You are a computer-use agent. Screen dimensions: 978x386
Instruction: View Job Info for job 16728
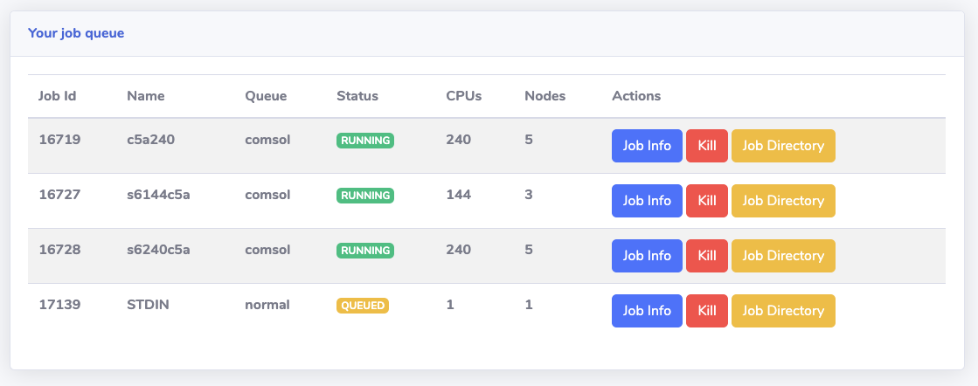[647, 256]
